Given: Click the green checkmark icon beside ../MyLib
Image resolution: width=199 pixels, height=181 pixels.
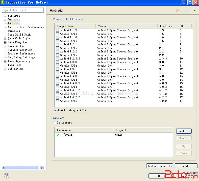Looking at the screenshot, I should pos(58,135).
